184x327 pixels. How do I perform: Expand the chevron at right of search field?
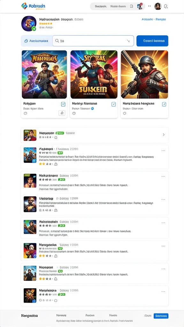click(128, 41)
